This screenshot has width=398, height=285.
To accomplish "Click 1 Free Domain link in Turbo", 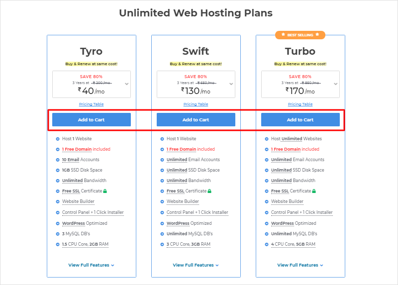I will coord(286,149).
